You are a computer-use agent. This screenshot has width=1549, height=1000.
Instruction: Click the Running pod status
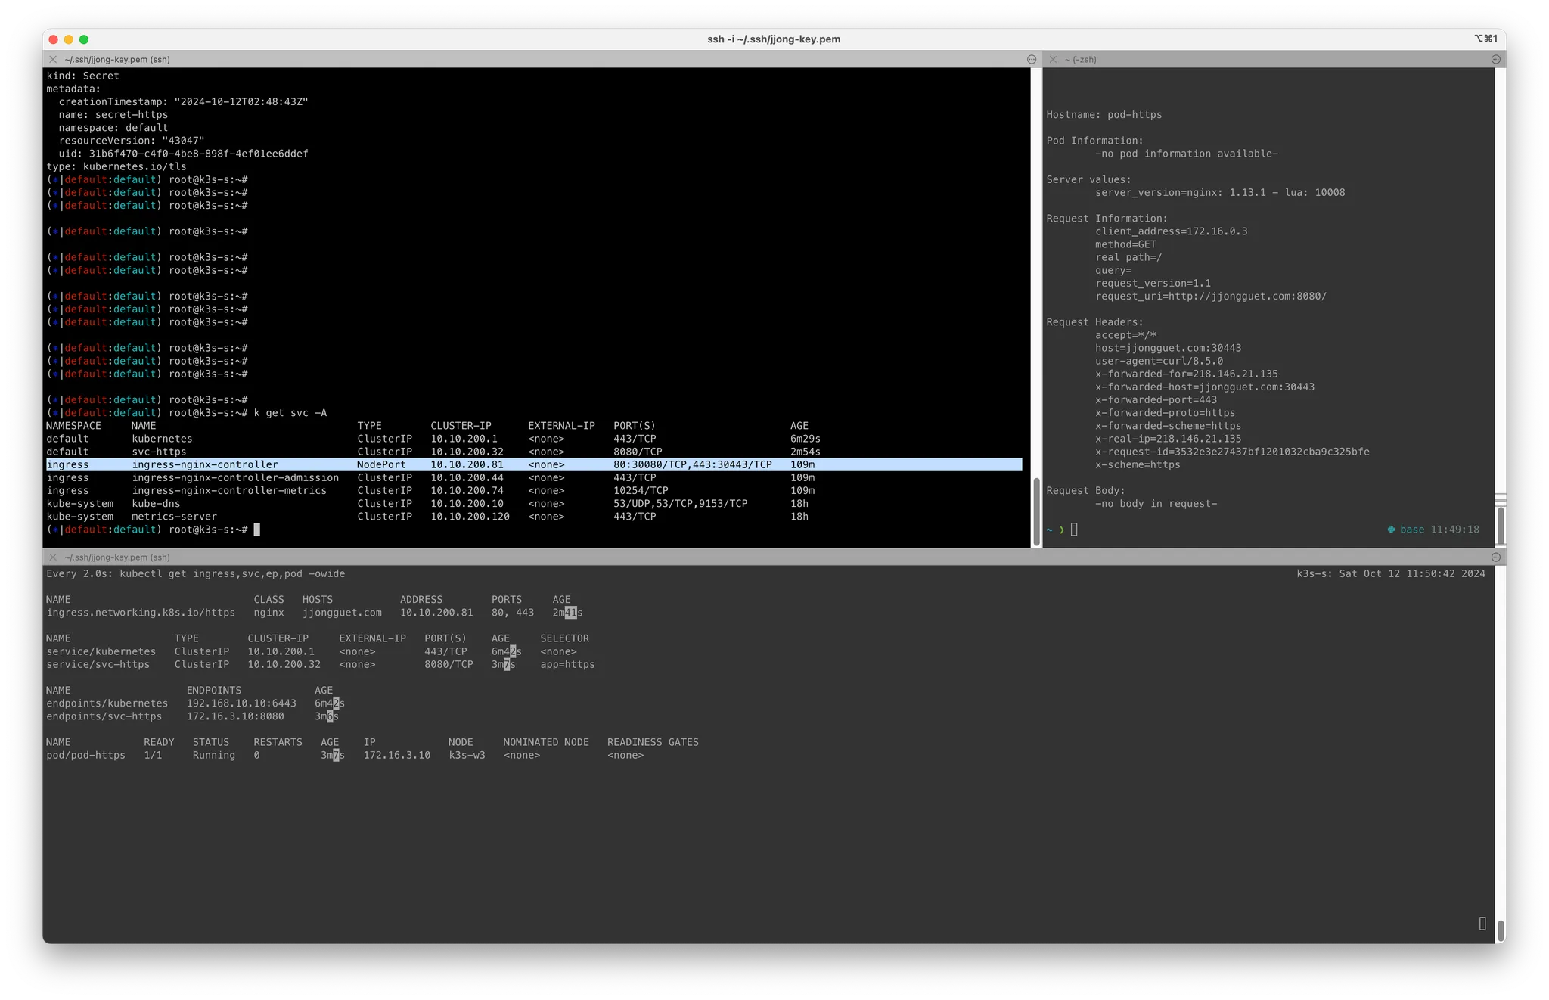214,755
